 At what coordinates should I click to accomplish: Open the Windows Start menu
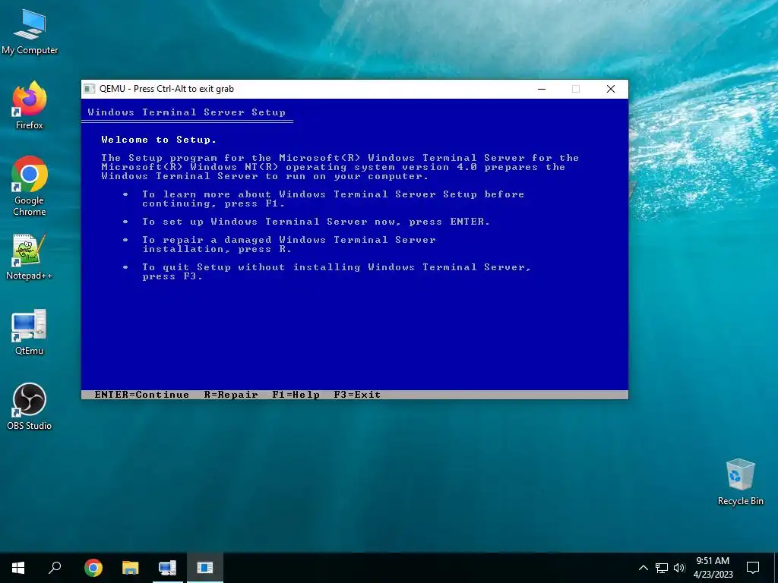[18, 568]
